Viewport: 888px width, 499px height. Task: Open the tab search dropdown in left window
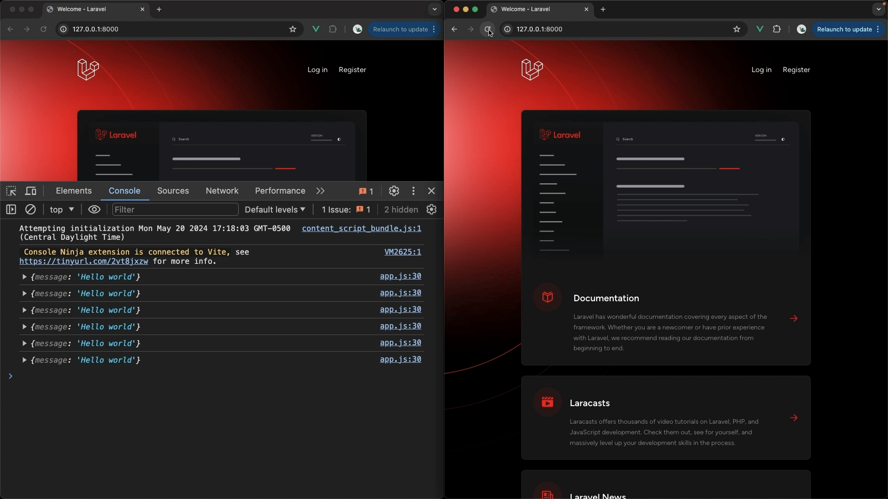pyautogui.click(x=434, y=9)
